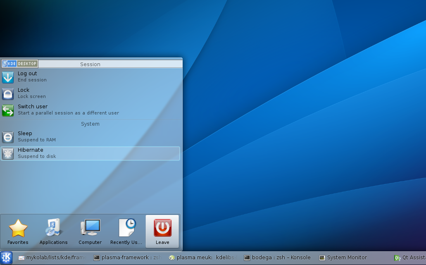
Task: Show the Recently Used tab
Action: (126, 232)
